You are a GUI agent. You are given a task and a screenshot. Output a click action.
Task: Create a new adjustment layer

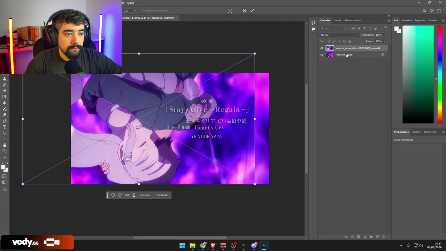pyautogui.click(x=365, y=237)
